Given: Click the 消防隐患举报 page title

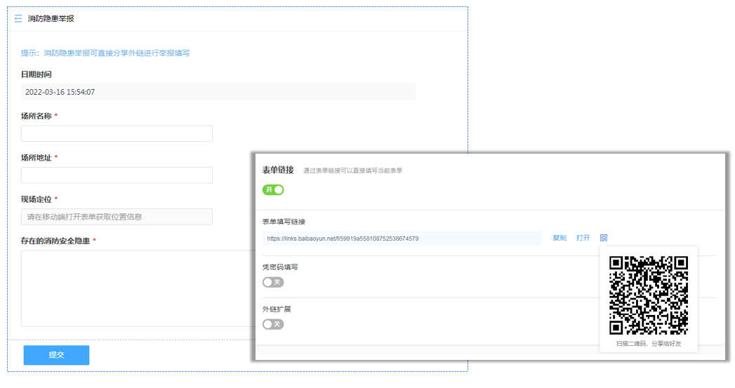Looking at the screenshot, I should coord(51,19).
